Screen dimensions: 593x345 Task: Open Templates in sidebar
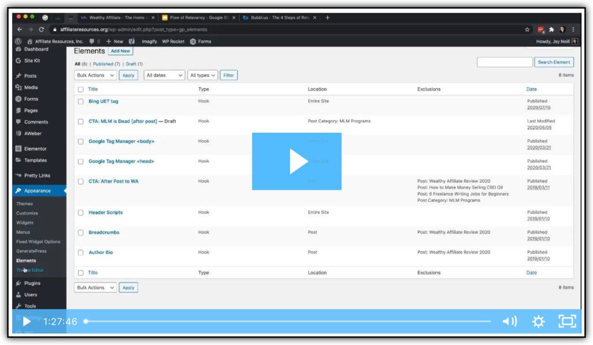click(x=35, y=160)
